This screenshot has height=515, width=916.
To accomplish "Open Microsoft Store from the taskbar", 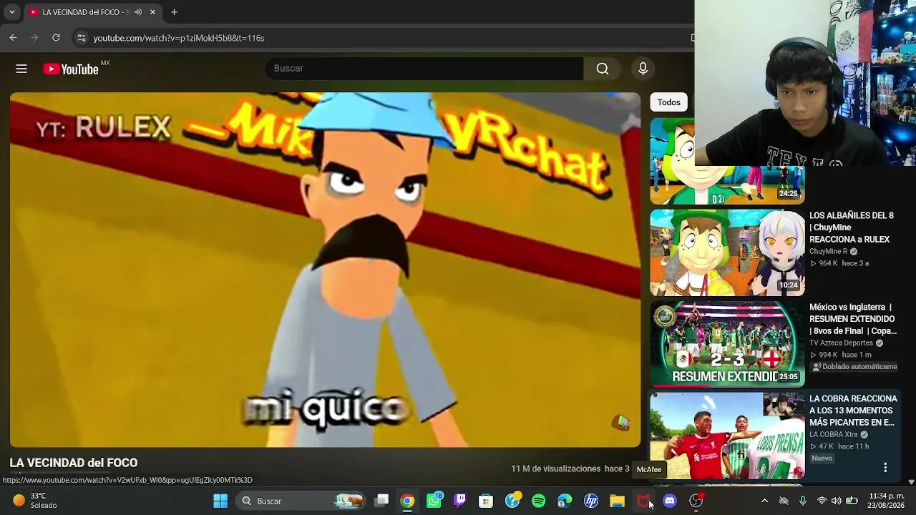I will coord(486,501).
